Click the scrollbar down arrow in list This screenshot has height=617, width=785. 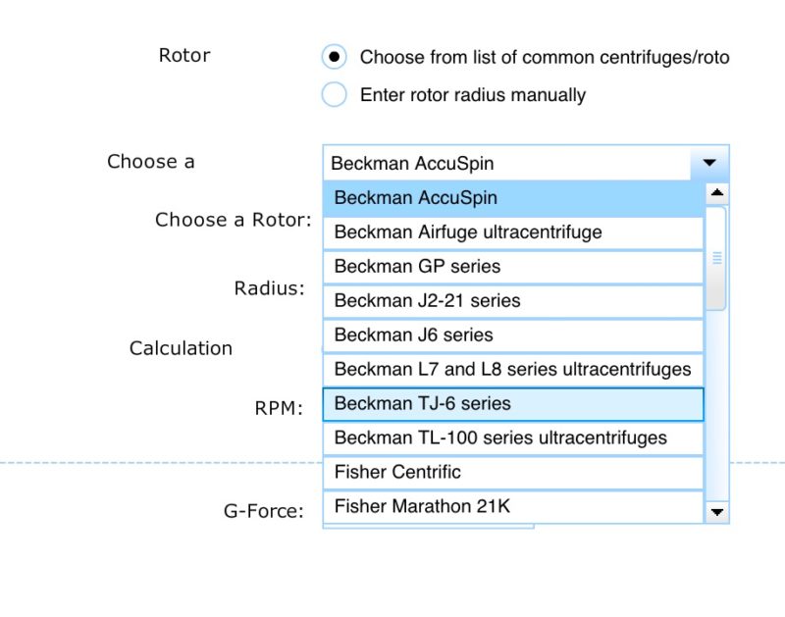point(717,512)
